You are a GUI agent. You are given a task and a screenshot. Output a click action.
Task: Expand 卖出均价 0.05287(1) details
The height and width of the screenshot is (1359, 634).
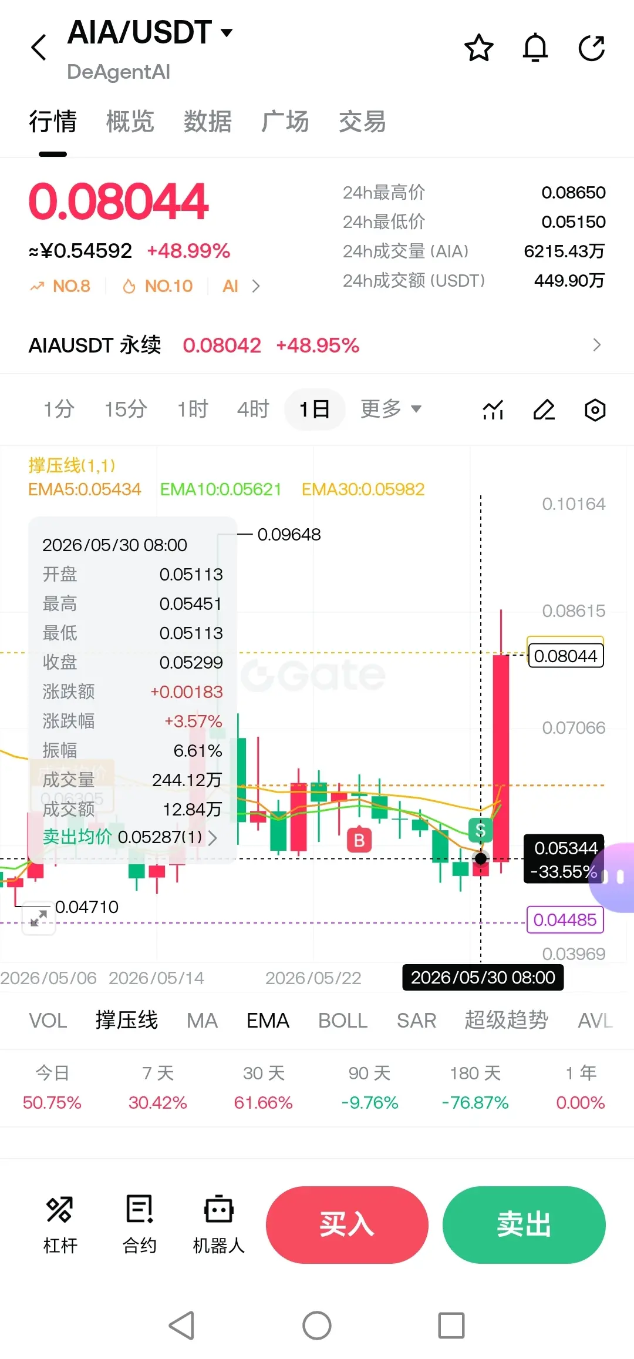coord(130,837)
